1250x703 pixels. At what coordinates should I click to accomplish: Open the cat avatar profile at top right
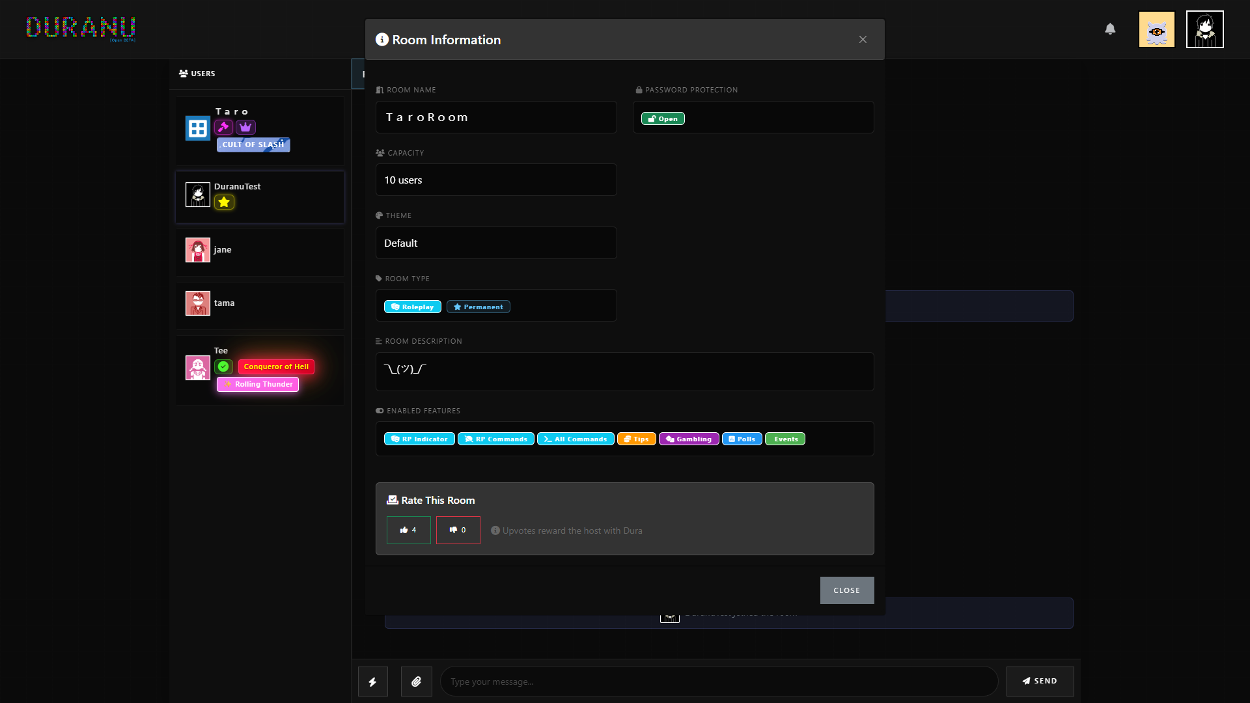1156,29
